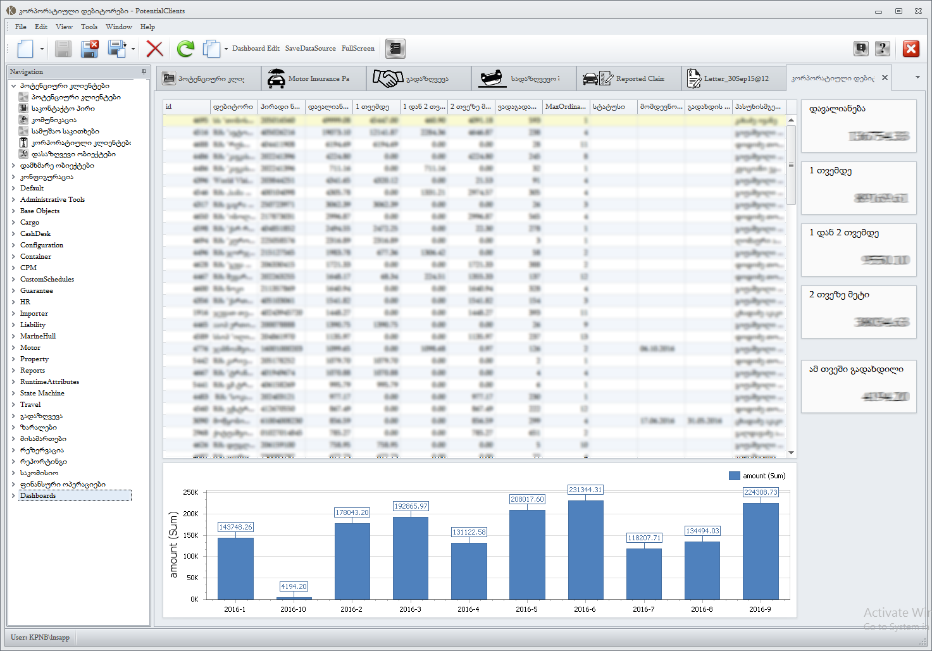Open the Help menu
This screenshot has width=932, height=651.
tap(147, 27)
